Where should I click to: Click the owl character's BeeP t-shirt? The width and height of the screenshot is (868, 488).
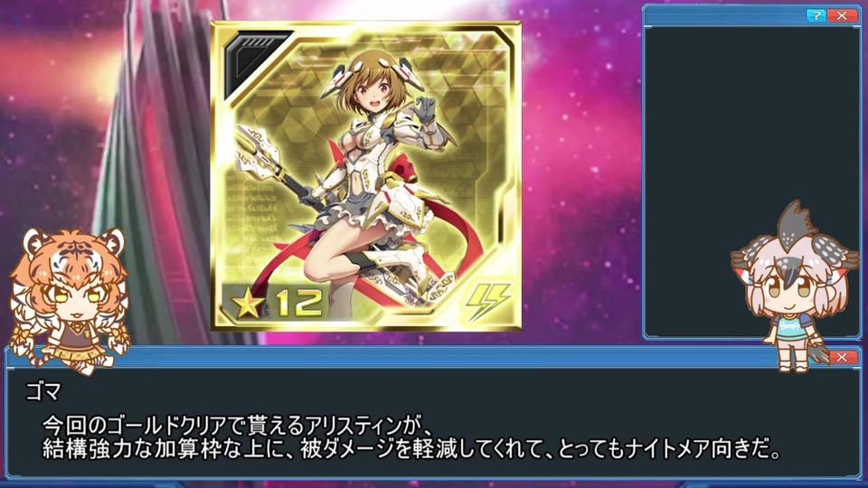(x=790, y=326)
